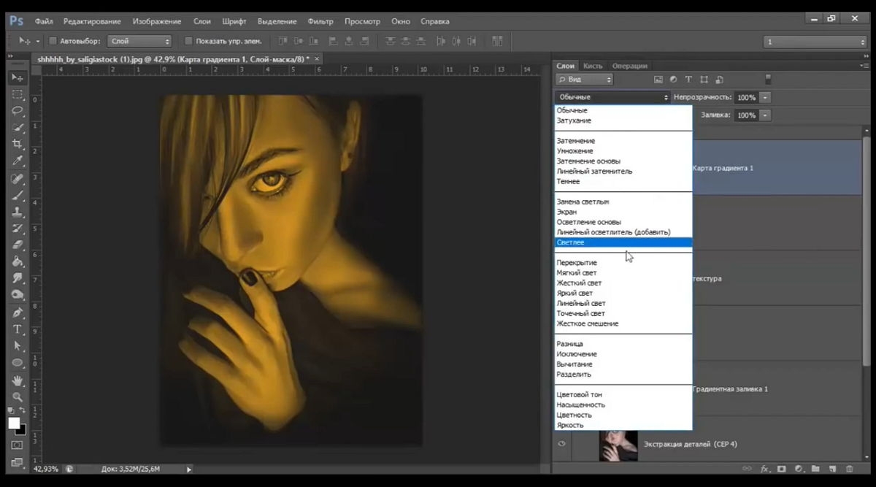Select the Hand tool
Viewport: 876px width, 487px height.
[18, 381]
